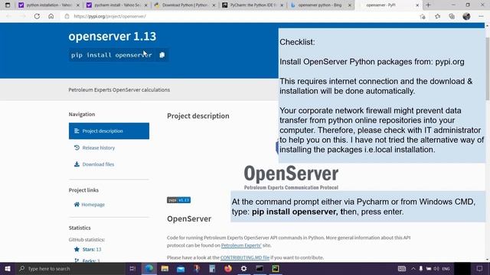Close the Download Python tab
Screen dimensions: 490x275
coord(214,5)
